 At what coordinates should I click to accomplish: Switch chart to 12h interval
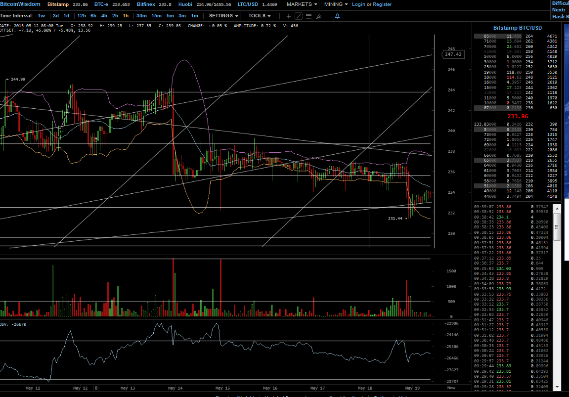[81, 16]
